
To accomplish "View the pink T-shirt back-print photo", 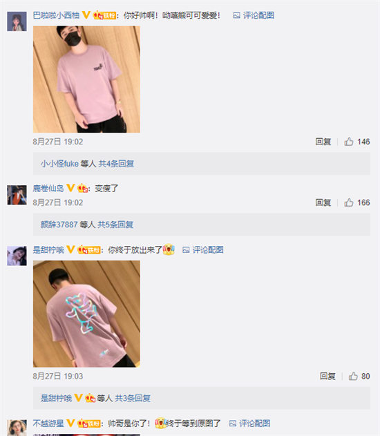I will point(86,314).
